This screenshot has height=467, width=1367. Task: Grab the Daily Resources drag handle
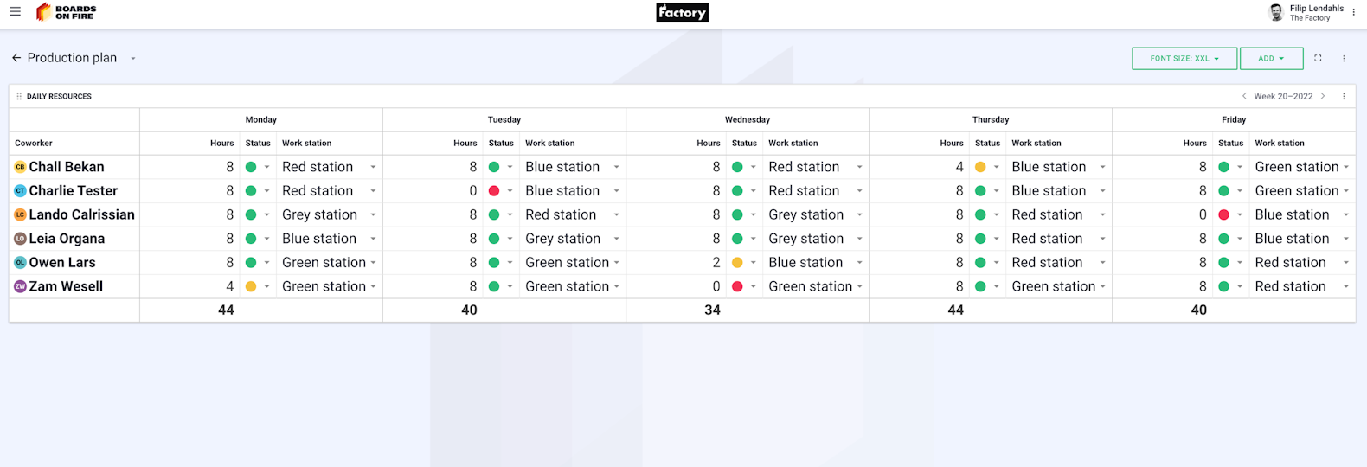19,96
